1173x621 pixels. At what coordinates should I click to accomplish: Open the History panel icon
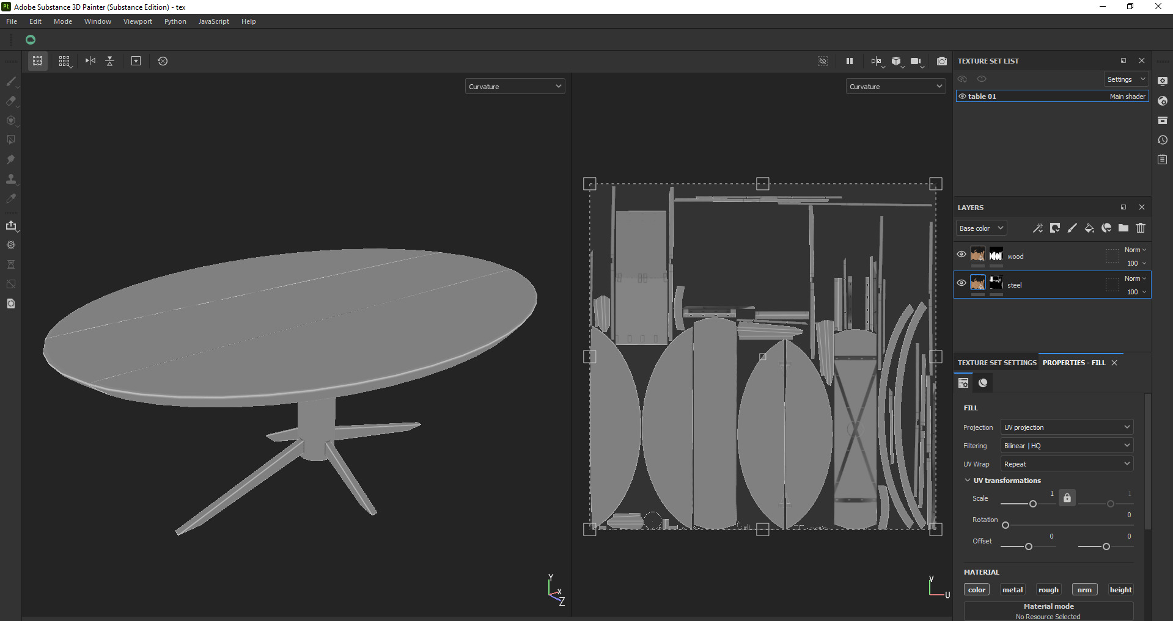click(x=1163, y=140)
